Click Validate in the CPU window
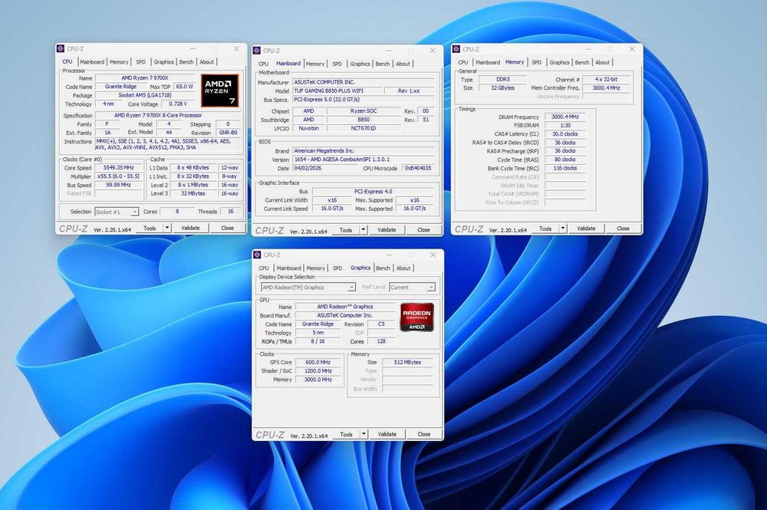 click(x=190, y=228)
